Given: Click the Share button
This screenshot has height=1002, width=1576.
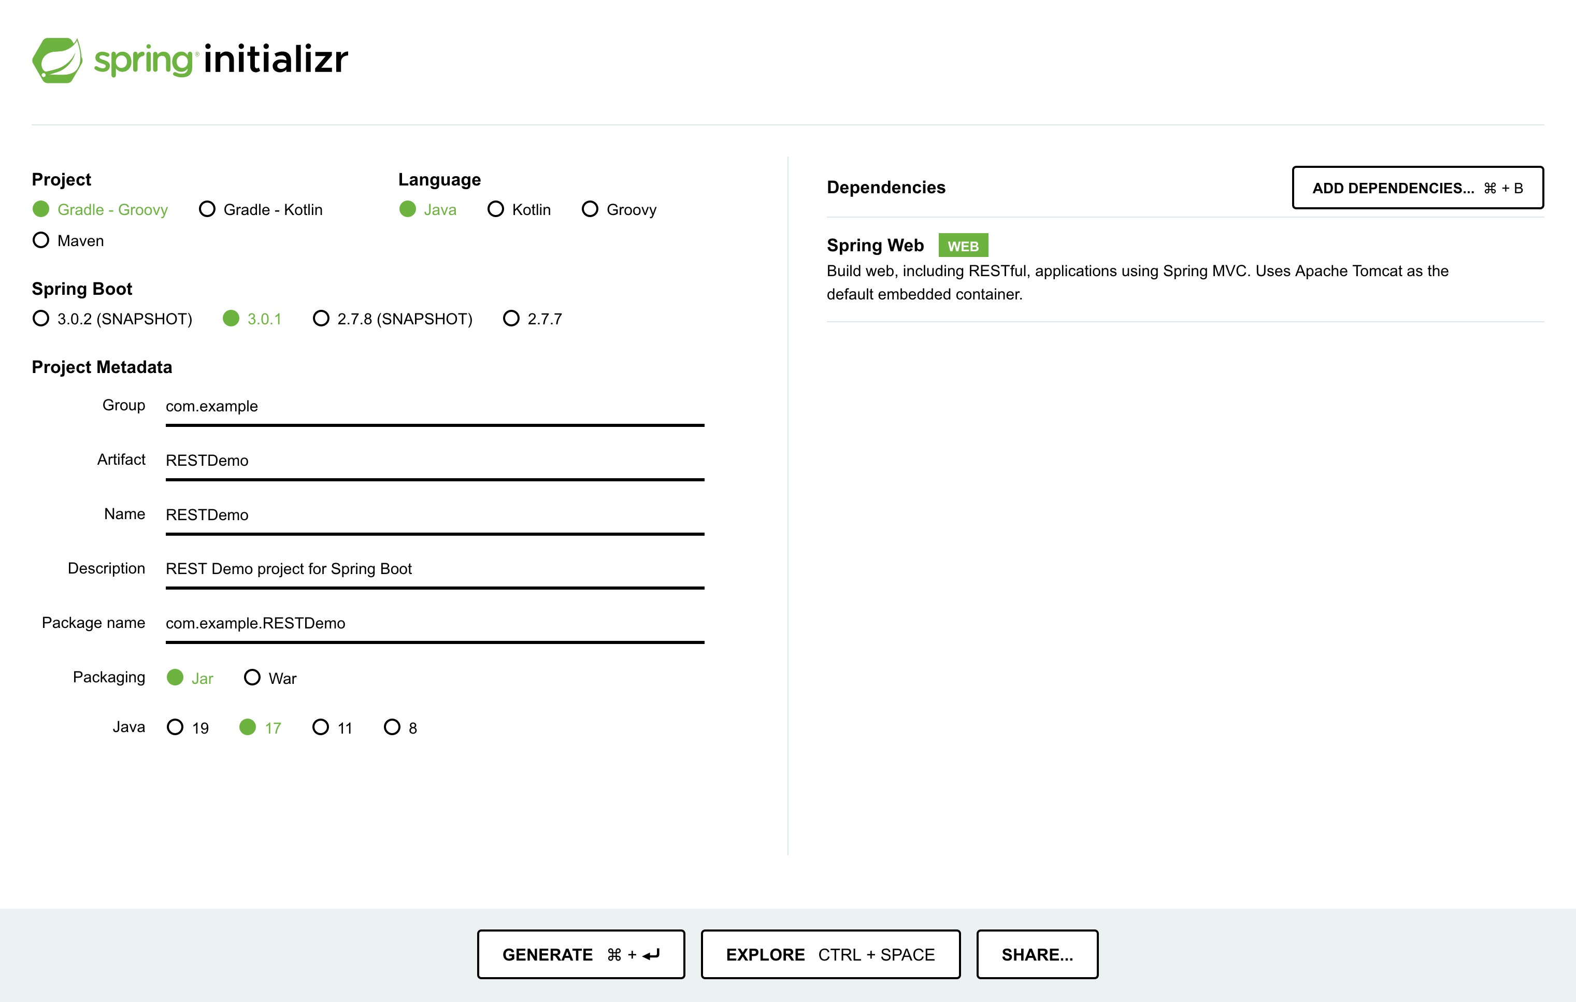Looking at the screenshot, I should (x=1037, y=954).
